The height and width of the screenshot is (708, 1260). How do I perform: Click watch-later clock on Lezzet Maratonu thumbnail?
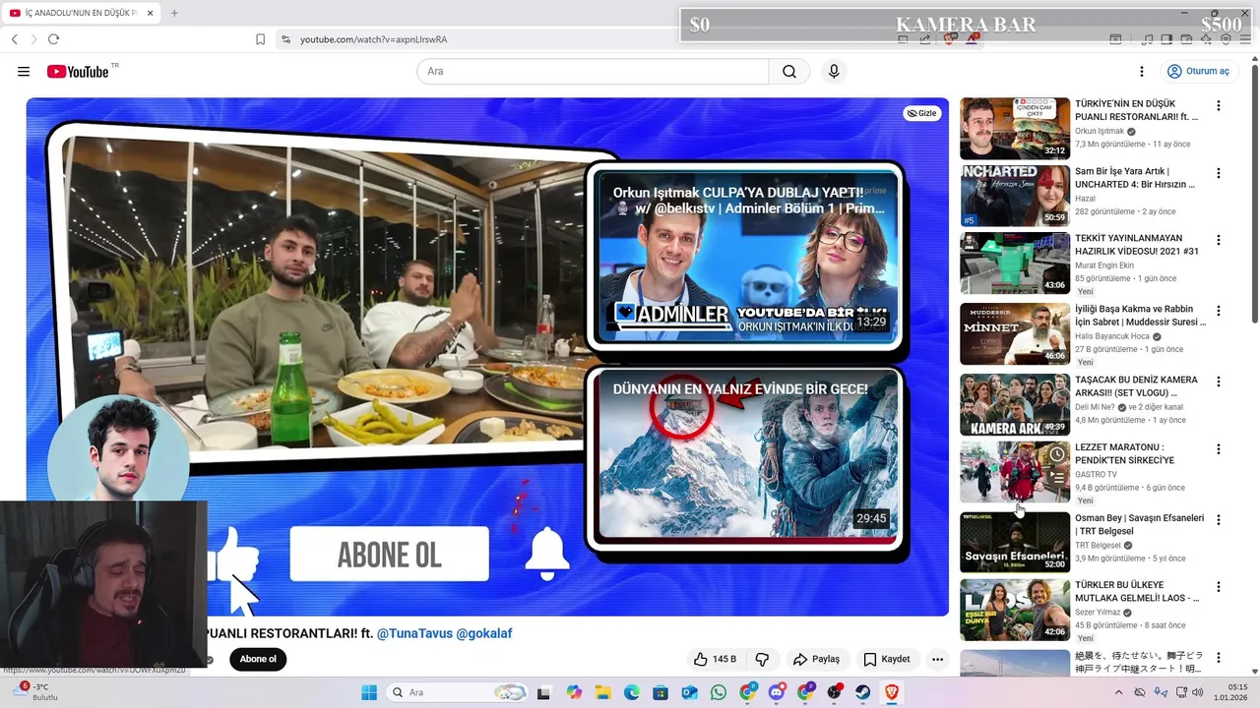(1056, 454)
